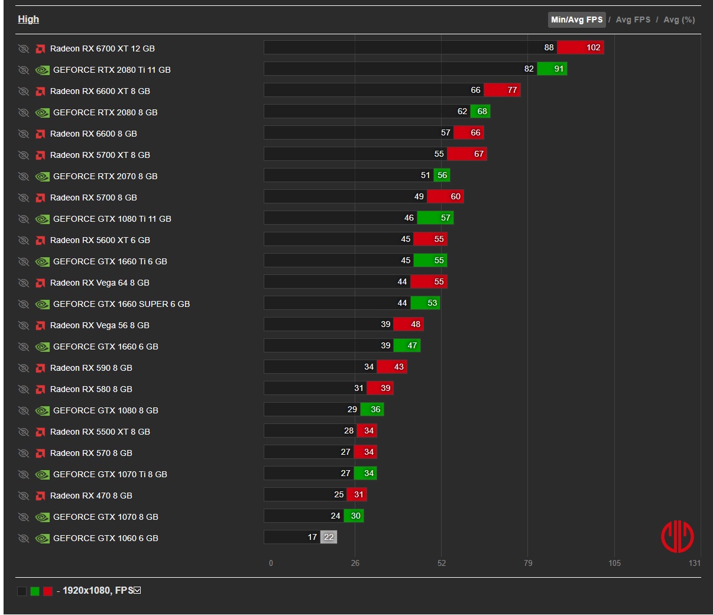Click NVIDIA logo beside GTX 1660 6 GB
The image size is (713, 615).
click(x=42, y=347)
